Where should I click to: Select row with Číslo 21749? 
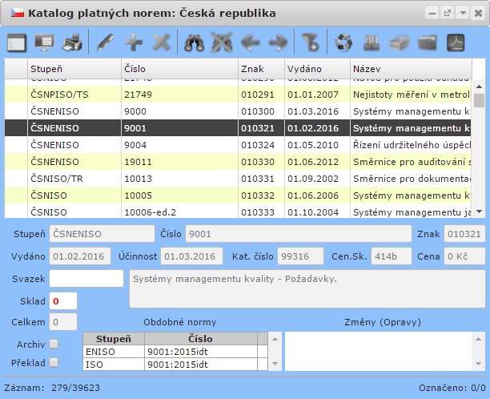click(x=238, y=95)
